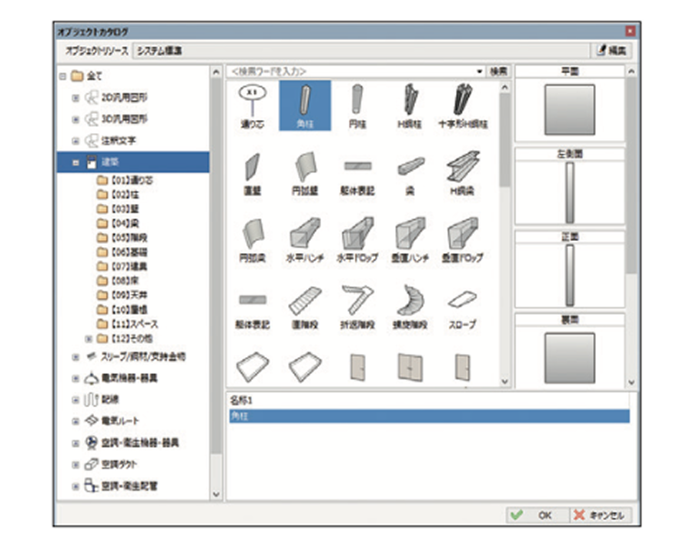The image size is (693, 541).
Task: Click the 平面 plan view preview thumbnail
Action: 570,110
